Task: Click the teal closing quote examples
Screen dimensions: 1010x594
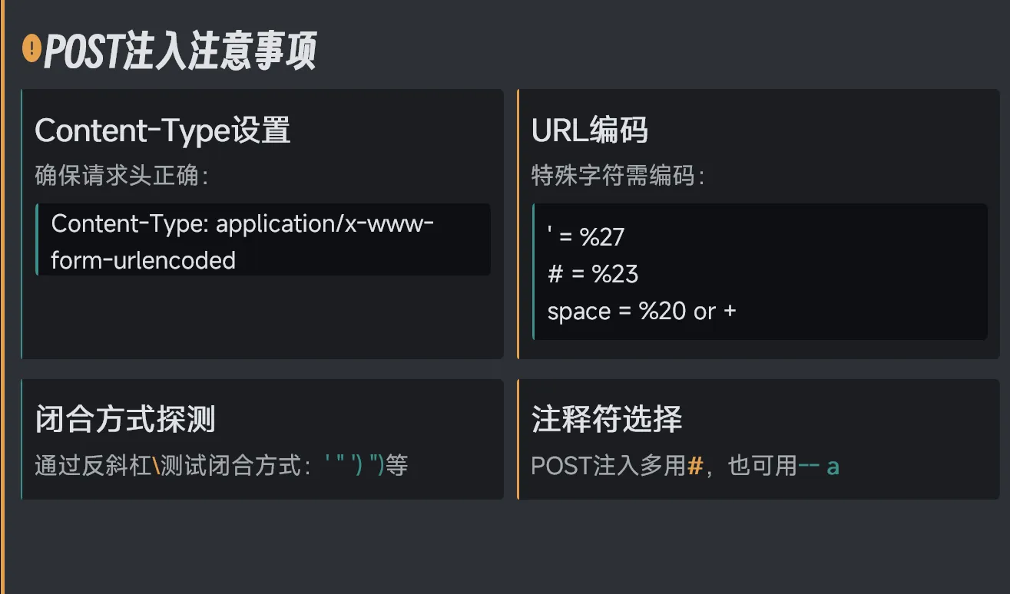Action: (x=355, y=466)
